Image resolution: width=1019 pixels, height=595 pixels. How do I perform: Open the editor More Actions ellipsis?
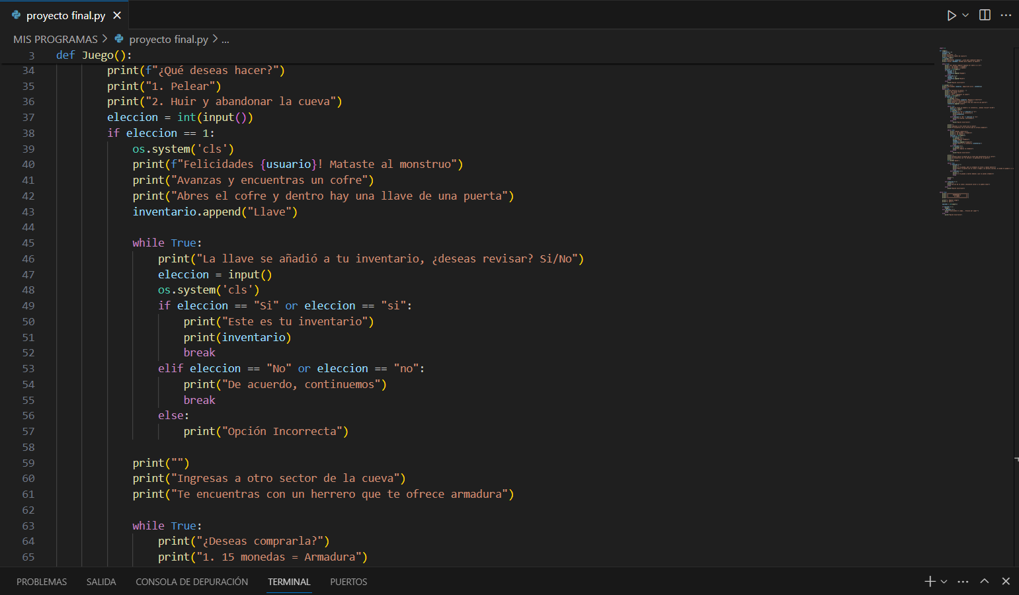tap(1006, 15)
